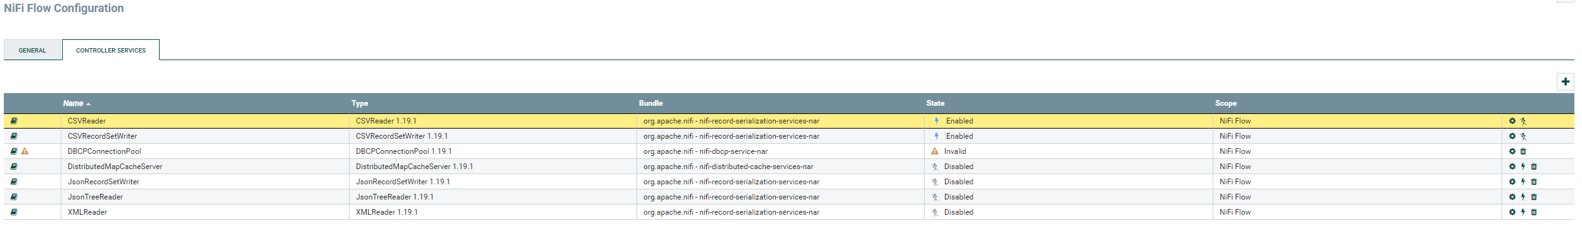Switch to the General tab
Viewport: 1582px width, 228px height.
coord(32,50)
